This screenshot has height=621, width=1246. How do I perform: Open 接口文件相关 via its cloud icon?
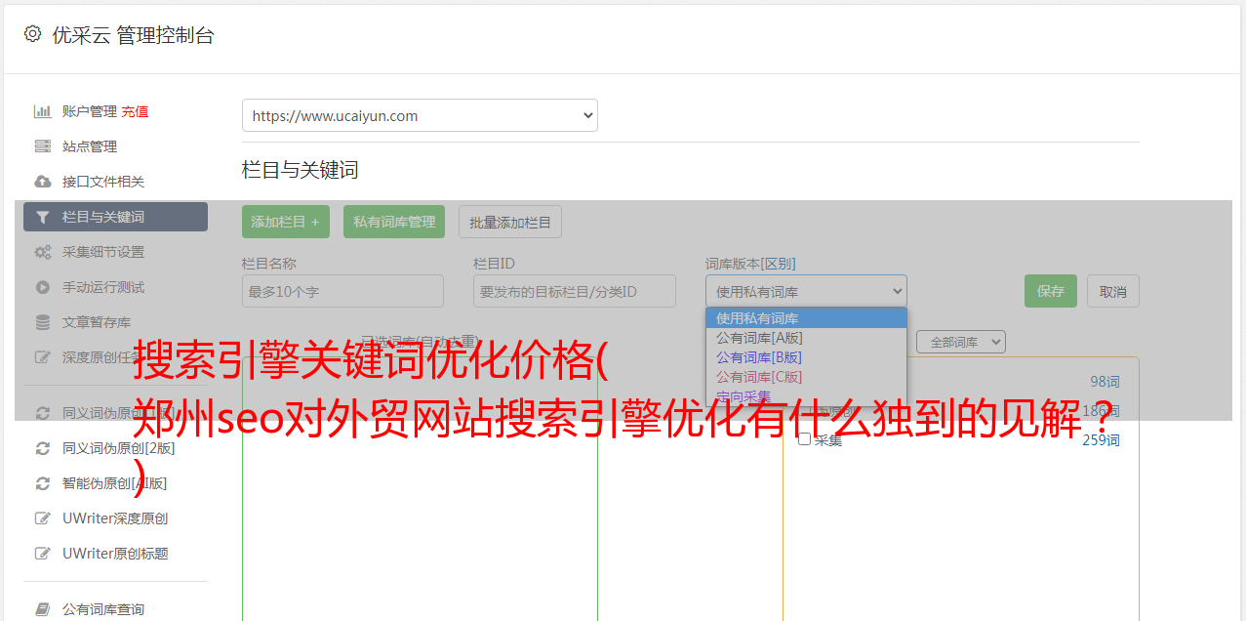point(43,182)
